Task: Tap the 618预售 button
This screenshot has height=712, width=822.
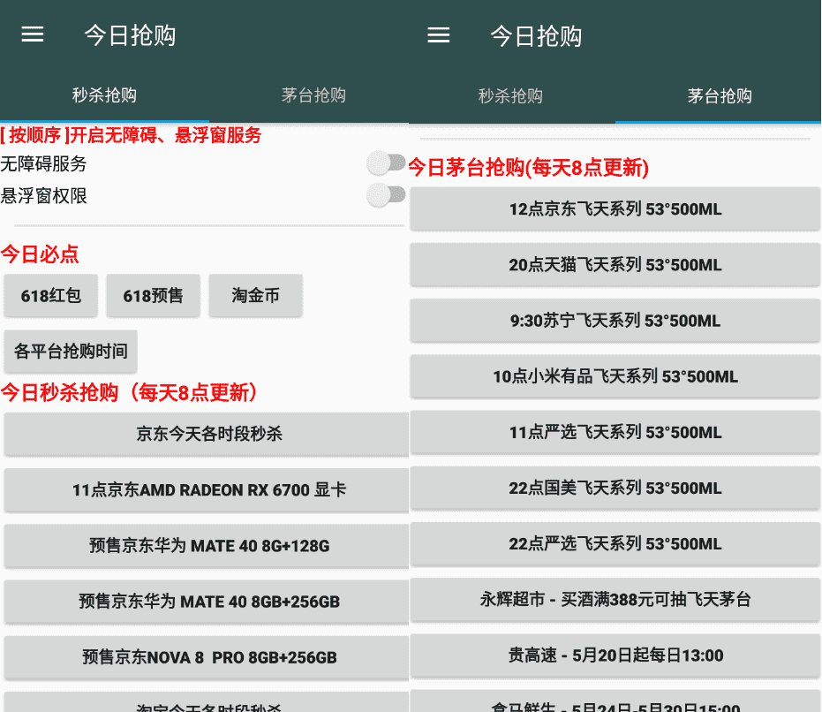Action: (153, 296)
